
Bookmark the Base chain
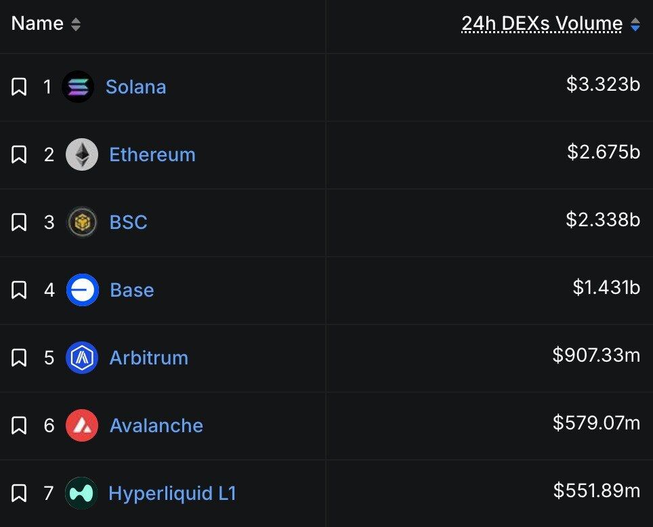[19, 290]
